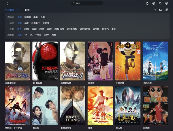Switch to grid view icon

point(167,10)
